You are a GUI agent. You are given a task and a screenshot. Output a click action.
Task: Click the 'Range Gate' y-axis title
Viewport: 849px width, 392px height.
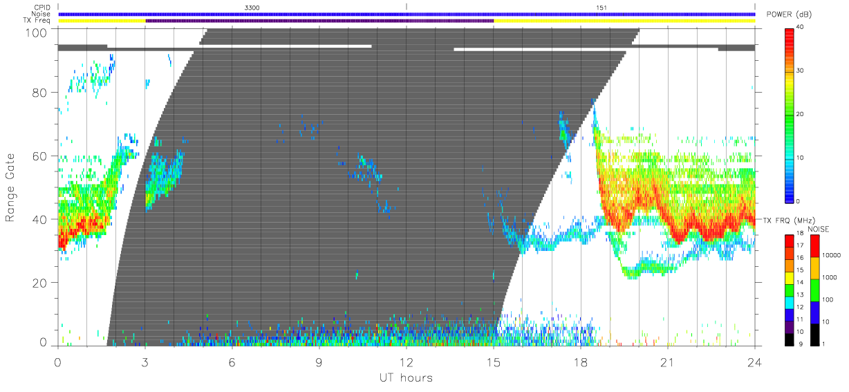click(x=10, y=187)
